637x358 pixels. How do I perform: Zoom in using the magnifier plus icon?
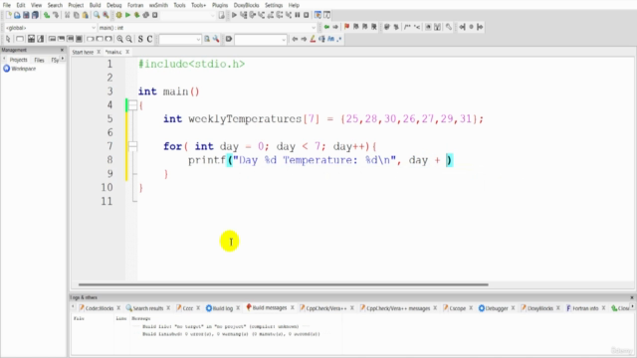119,39
